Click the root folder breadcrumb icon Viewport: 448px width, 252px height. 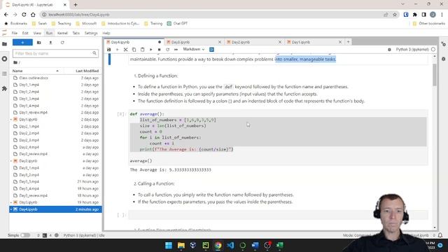click(15, 62)
